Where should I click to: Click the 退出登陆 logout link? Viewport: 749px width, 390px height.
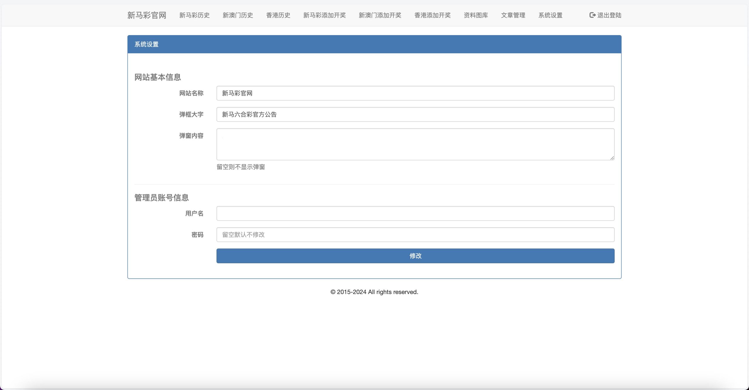coord(609,15)
